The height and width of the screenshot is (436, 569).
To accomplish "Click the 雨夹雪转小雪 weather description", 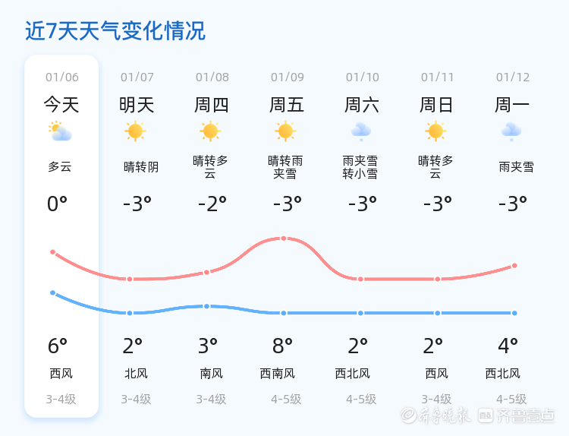I will click(360, 167).
